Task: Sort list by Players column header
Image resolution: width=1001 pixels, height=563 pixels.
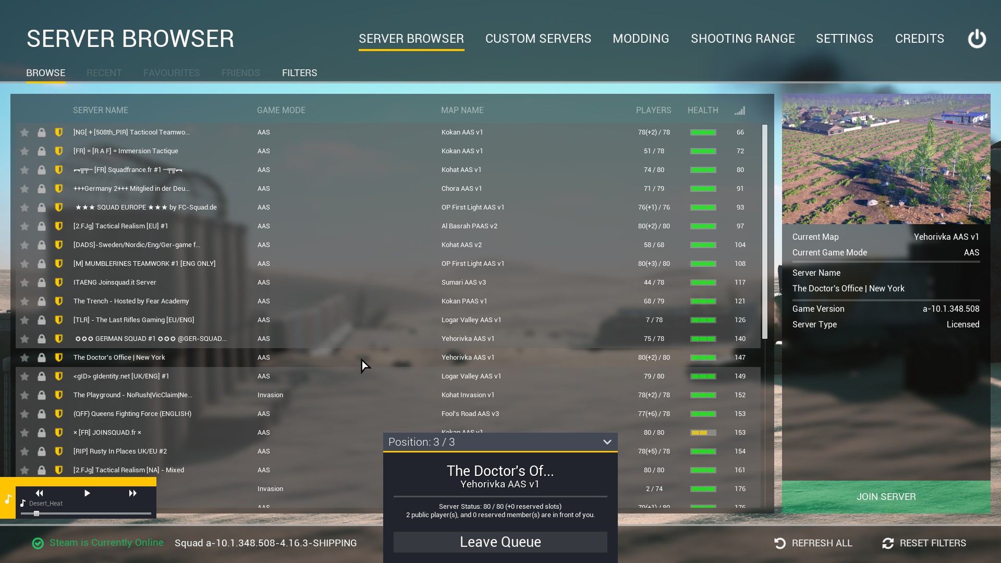Action: tap(653, 111)
